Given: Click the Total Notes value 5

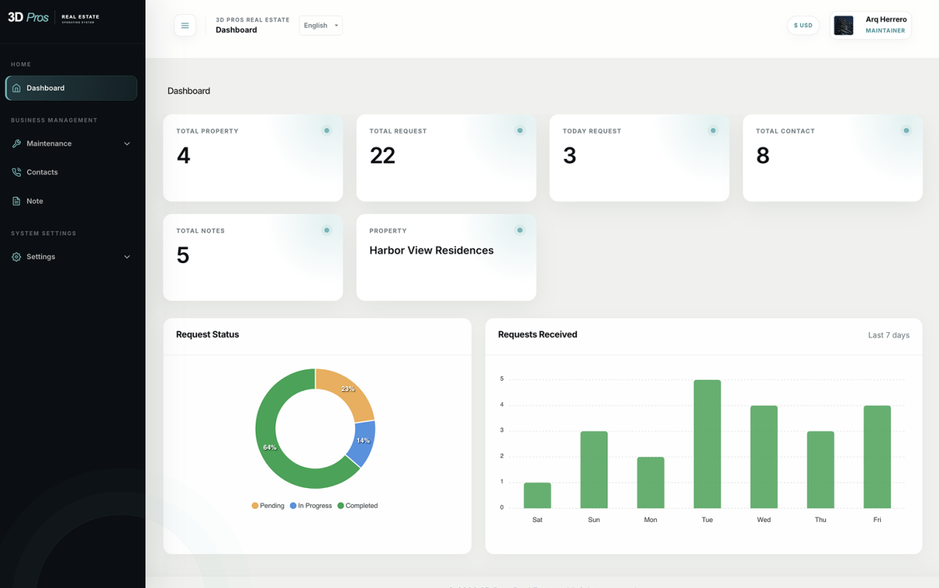Looking at the screenshot, I should click(x=183, y=255).
